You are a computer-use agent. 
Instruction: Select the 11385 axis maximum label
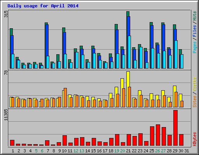(x=6, y=115)
